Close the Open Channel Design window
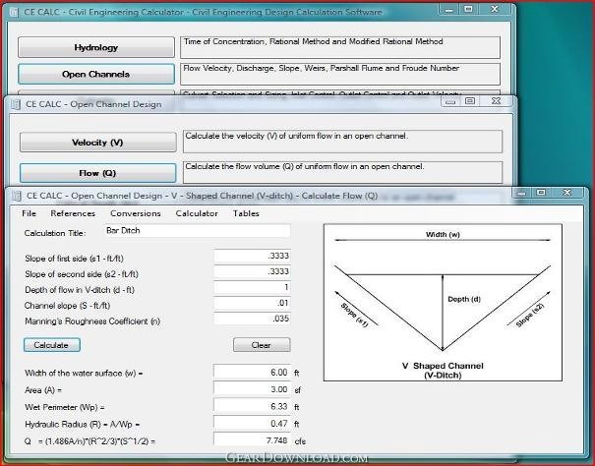Viewport: 595px width, 466px height. [497, 101]
